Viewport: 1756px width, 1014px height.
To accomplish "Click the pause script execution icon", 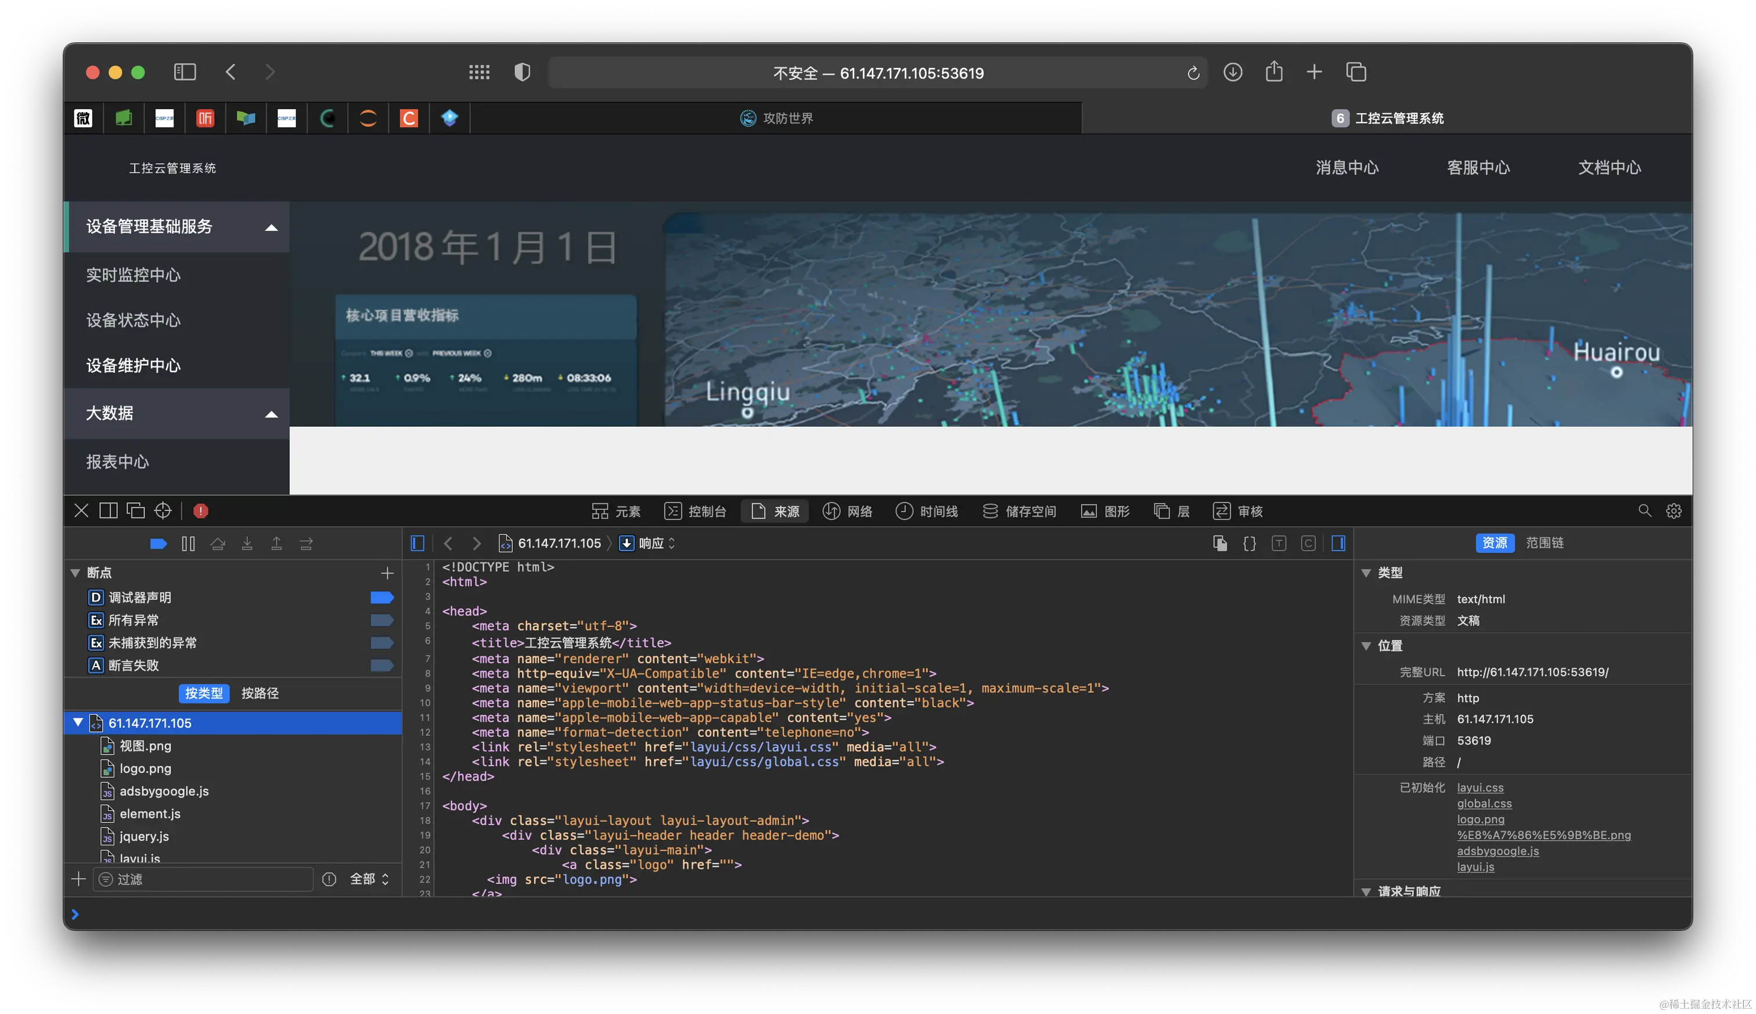I will click(x=188, y=543).
